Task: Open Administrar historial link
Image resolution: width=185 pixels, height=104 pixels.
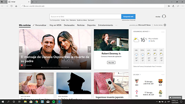Action: click(x=129, y=20)
